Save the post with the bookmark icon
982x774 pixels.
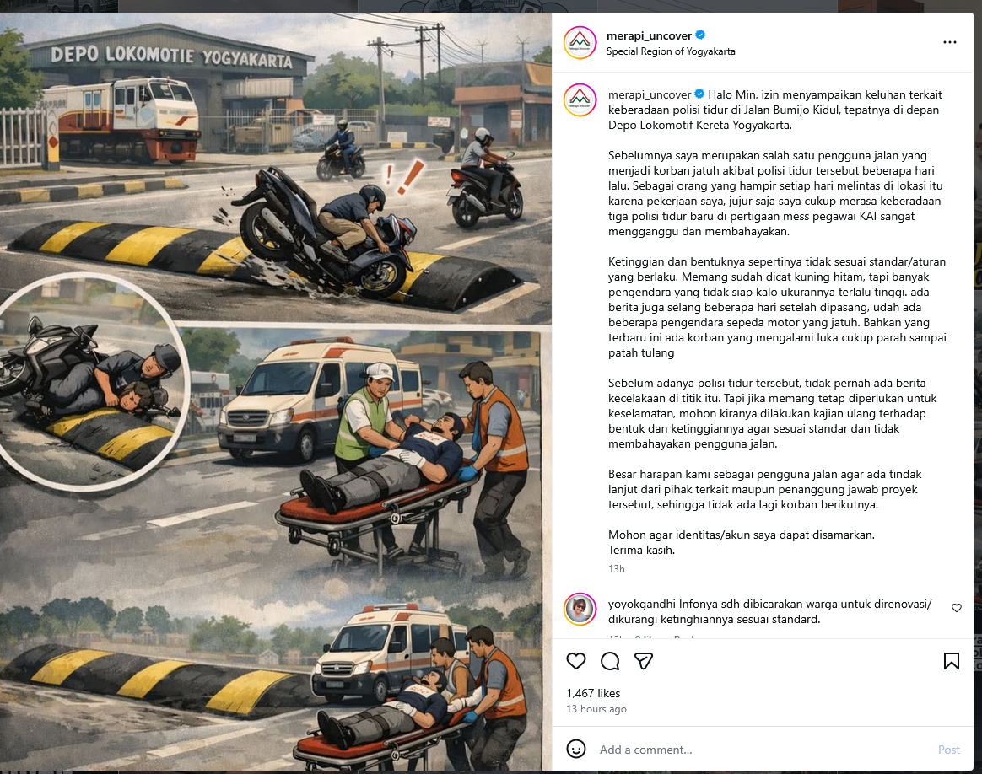click(952, 661)
